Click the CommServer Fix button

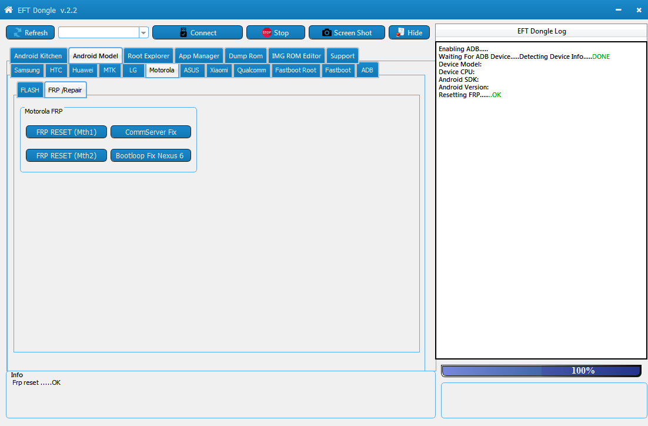point(151,132)
